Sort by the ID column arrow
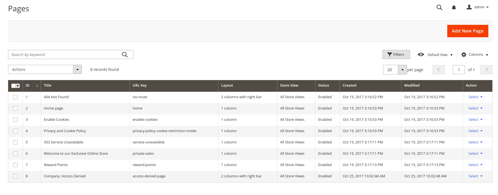Image resolution: width=498 pixels, height=195 pixels. [x=37, y=86]
